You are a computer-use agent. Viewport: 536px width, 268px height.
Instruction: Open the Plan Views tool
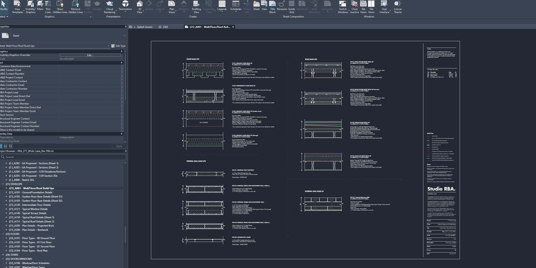pyautogui.click(x=172, y=7)
